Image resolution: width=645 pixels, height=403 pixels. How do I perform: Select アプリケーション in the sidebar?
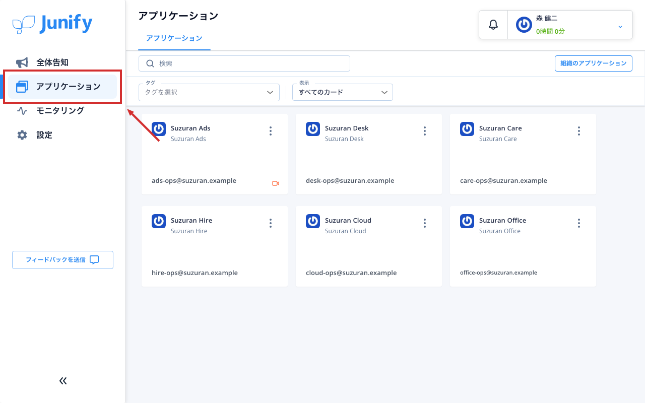point(62,87)
